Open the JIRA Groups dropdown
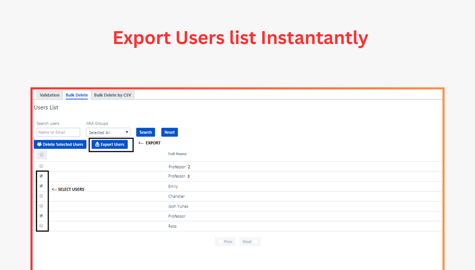Viewport: 475px width, 270px height. (108, 132)
